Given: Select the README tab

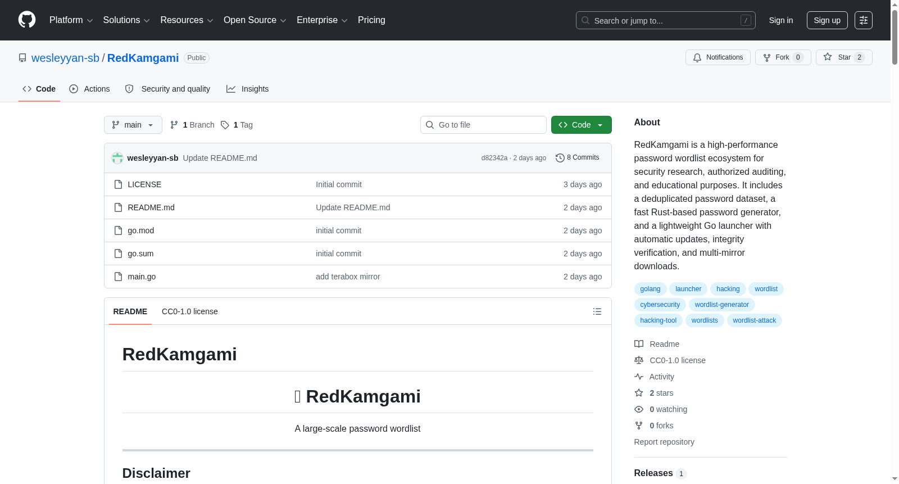Looking at the screenshot, I should coord(130,311).
